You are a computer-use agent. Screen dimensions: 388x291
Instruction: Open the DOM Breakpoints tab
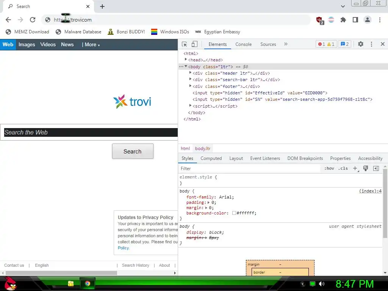[x=305, y=158]
